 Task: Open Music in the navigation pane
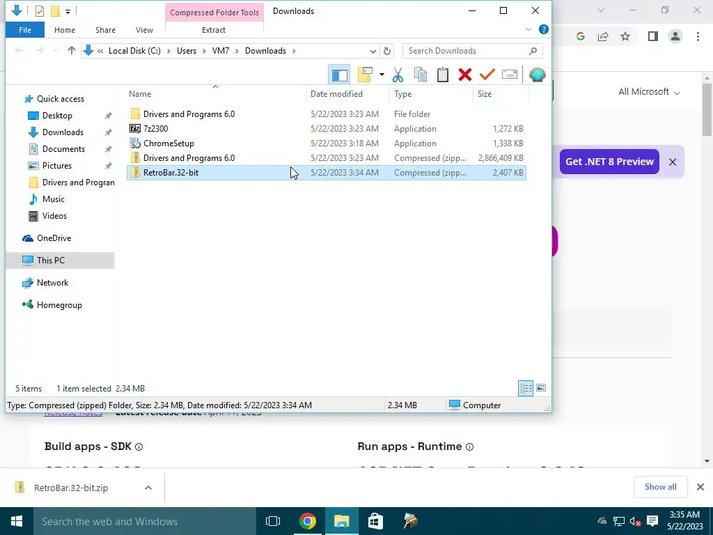(x=53, y=199)
